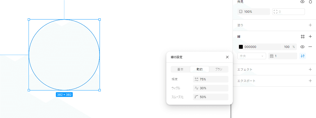Viewport: 316px width, 118px height.
Task: Close the 線の設定 popup
Action: click(227, 57)
